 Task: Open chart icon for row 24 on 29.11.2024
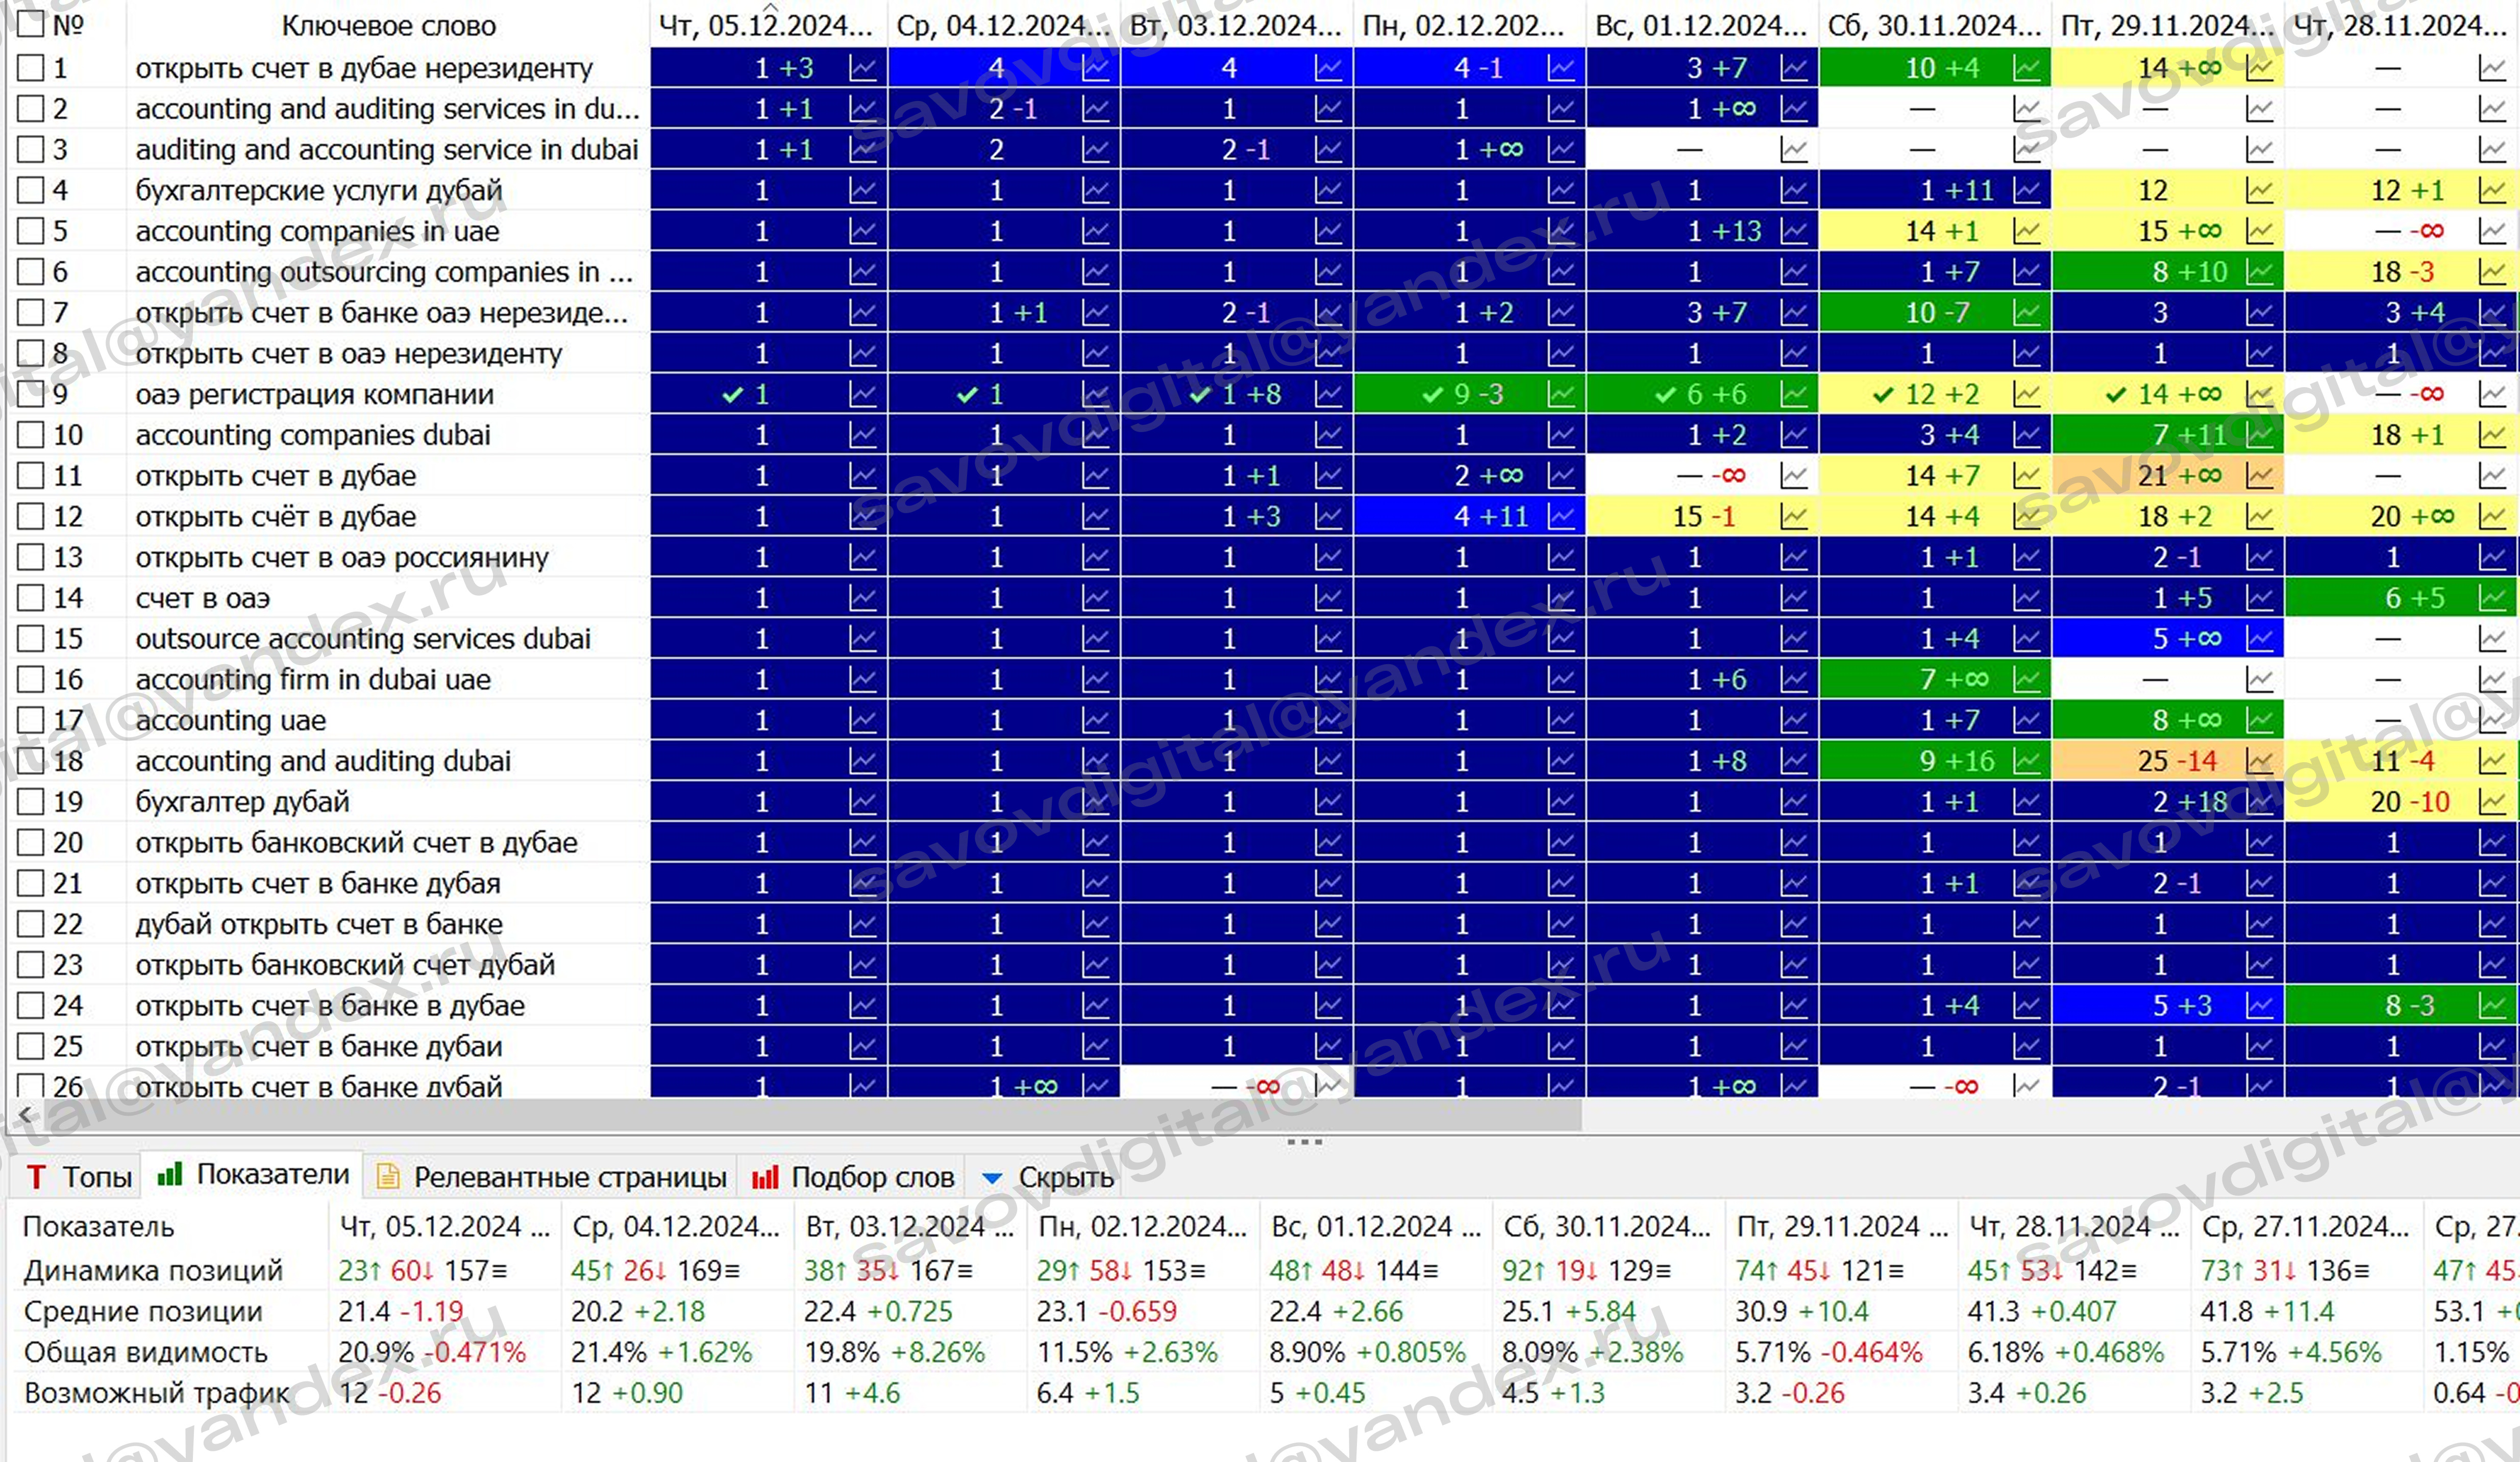2260,1006
